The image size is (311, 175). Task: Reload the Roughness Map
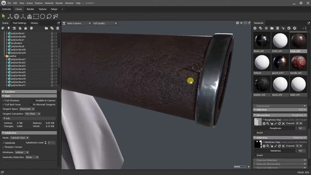pos(279,123)
